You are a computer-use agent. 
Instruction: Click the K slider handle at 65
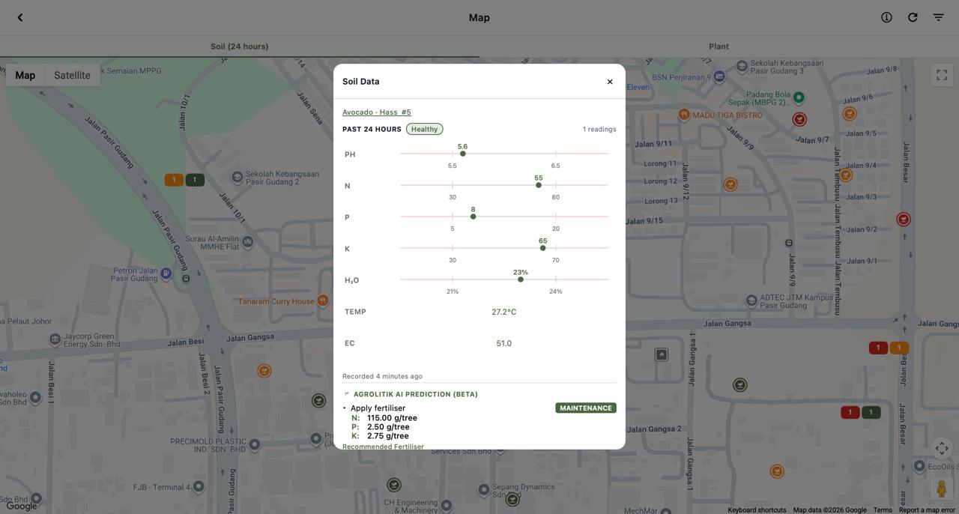coord(543,248)
